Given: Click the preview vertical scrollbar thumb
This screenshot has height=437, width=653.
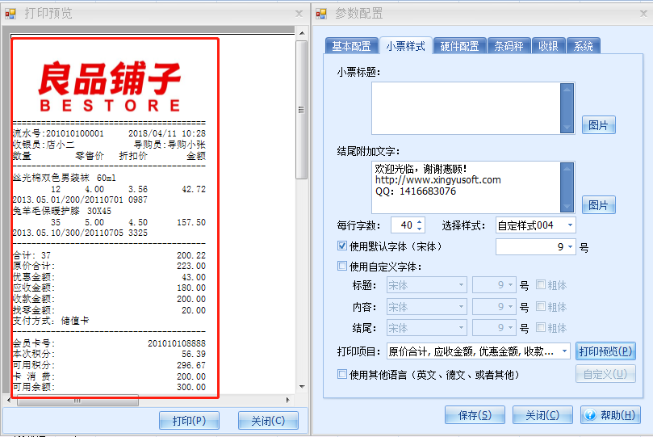Looking at the screenshot, I should (302, 110).
